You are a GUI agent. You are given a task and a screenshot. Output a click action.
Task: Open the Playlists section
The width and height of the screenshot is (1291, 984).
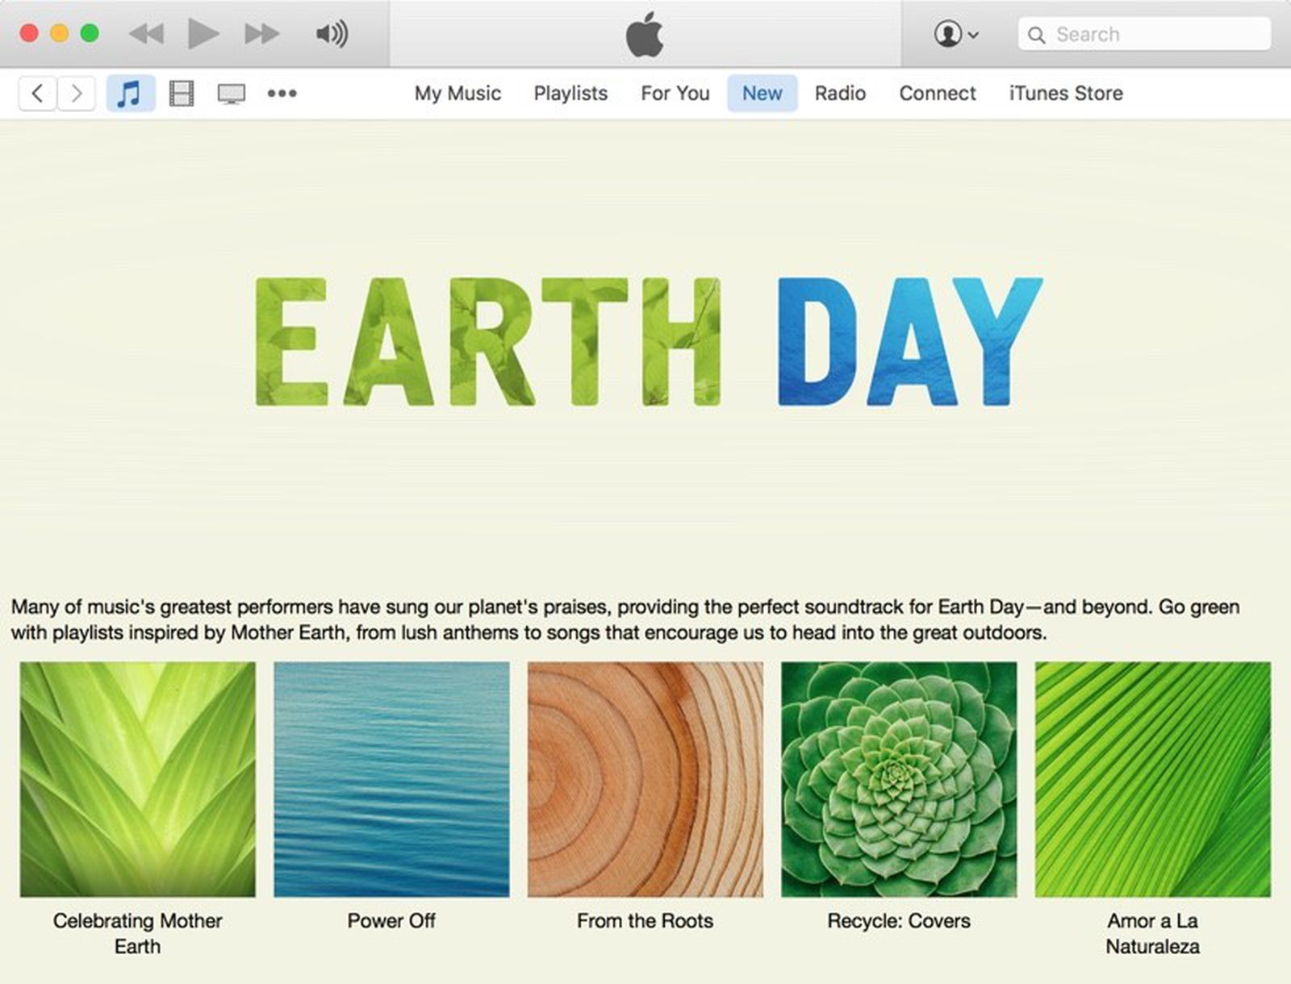pos(570,93)
